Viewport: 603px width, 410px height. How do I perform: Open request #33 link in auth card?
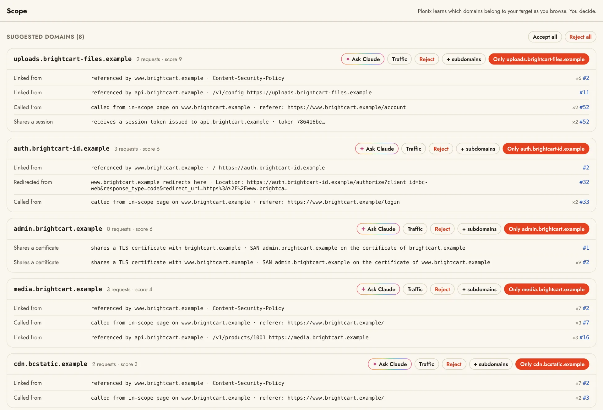pos(584,202)
